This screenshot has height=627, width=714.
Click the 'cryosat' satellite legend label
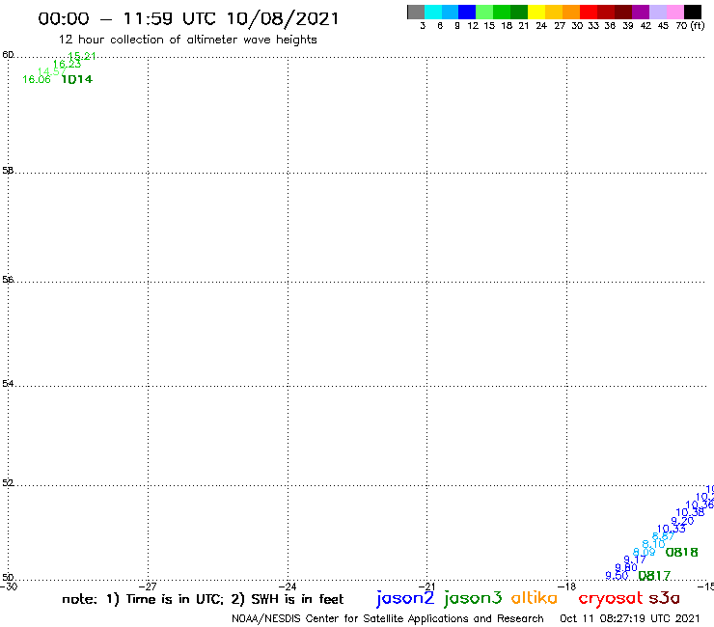pos(611,599)
